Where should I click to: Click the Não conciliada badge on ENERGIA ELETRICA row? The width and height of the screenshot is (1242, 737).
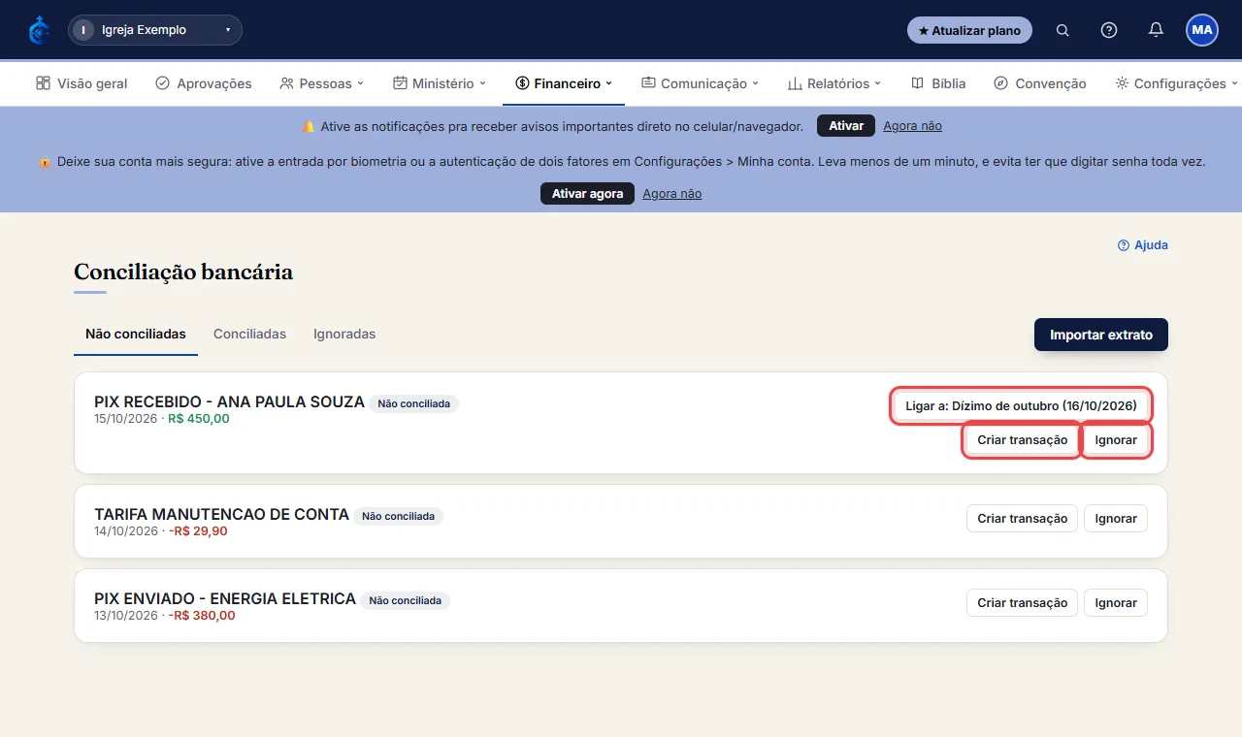tap(405, 601)
